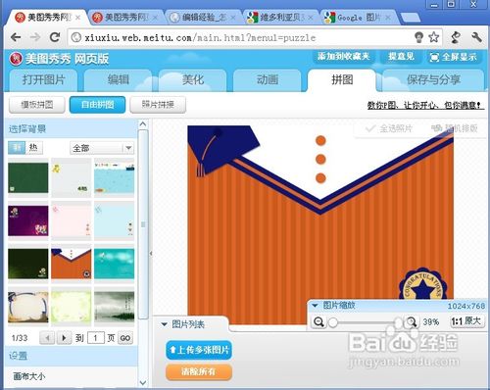Collapse the 图片列表 panel
490x390 pixels.
click(x=165, y=324)
